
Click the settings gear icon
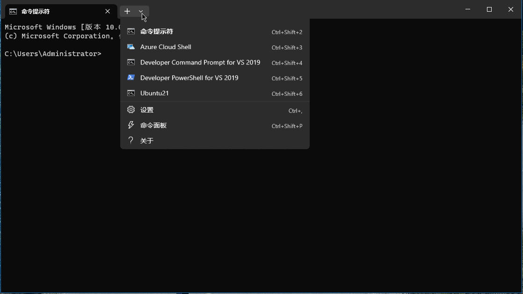point(131,109)
